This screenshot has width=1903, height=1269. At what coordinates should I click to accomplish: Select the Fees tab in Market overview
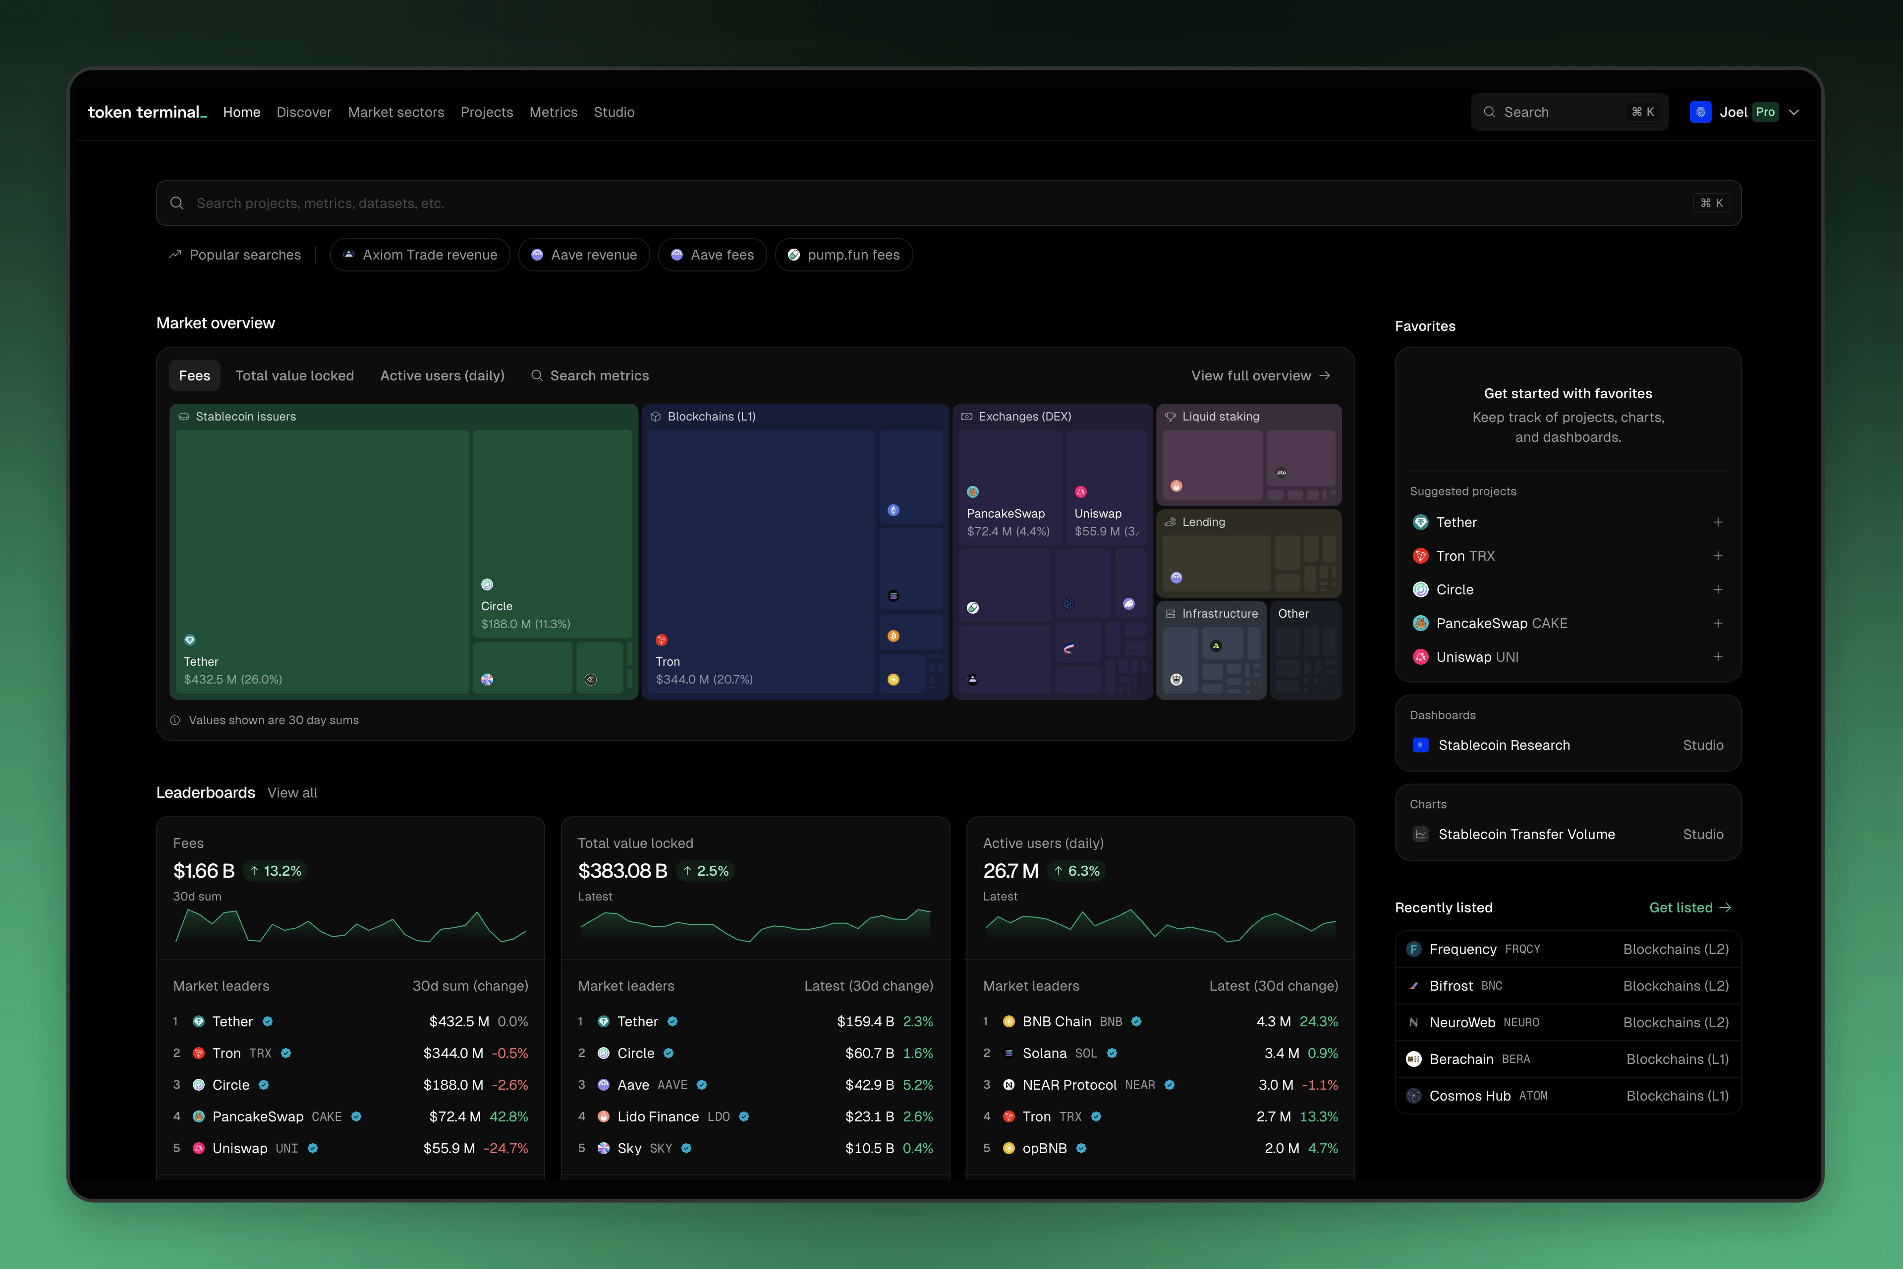(194, 375)
